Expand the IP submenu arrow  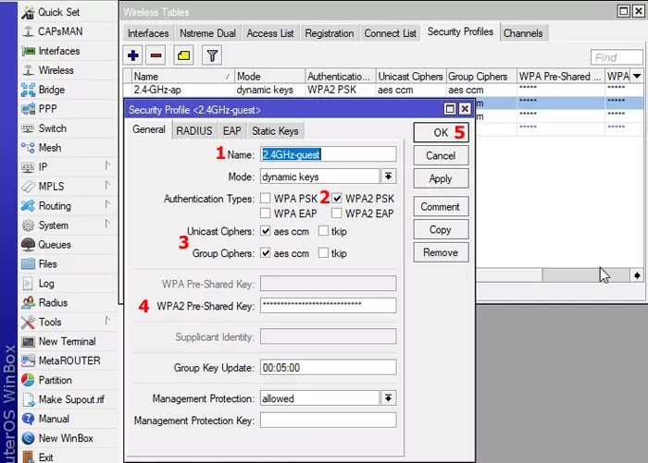pyautogui.click(x=107, y=166)
